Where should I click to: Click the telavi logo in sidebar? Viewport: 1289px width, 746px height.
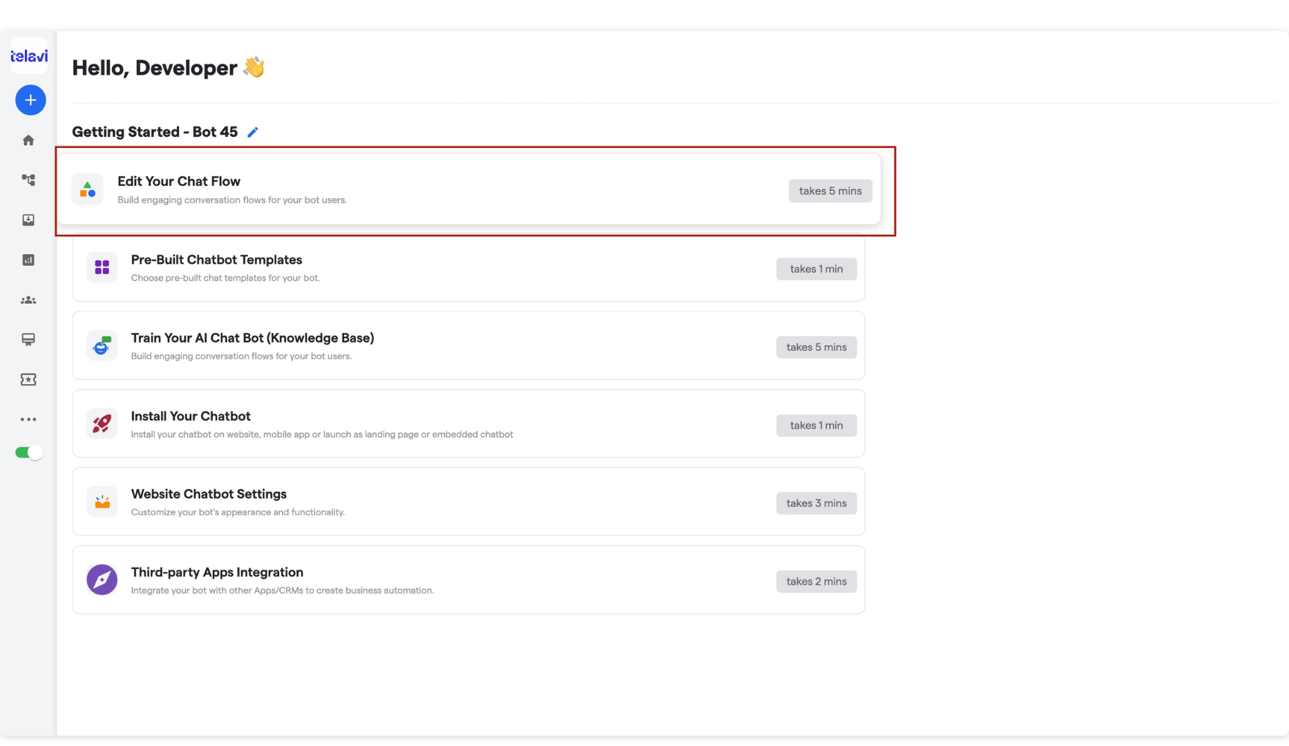[x=29, y=56]
